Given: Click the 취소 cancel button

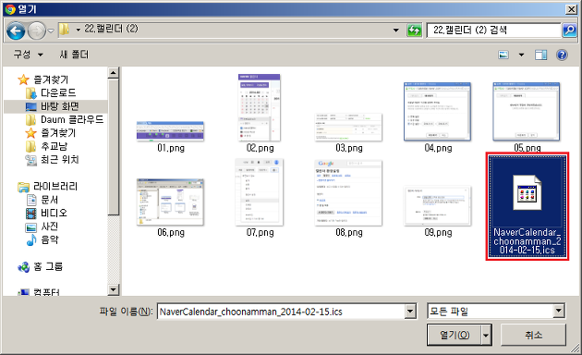Looking at the screenshot, I should click(x=533, y=335).
